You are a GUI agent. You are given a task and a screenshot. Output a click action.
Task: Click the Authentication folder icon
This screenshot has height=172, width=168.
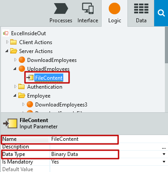21,86
